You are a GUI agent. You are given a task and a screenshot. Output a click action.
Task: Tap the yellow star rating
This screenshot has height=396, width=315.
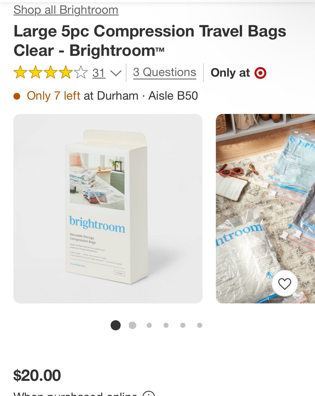[x=50, y=72]
